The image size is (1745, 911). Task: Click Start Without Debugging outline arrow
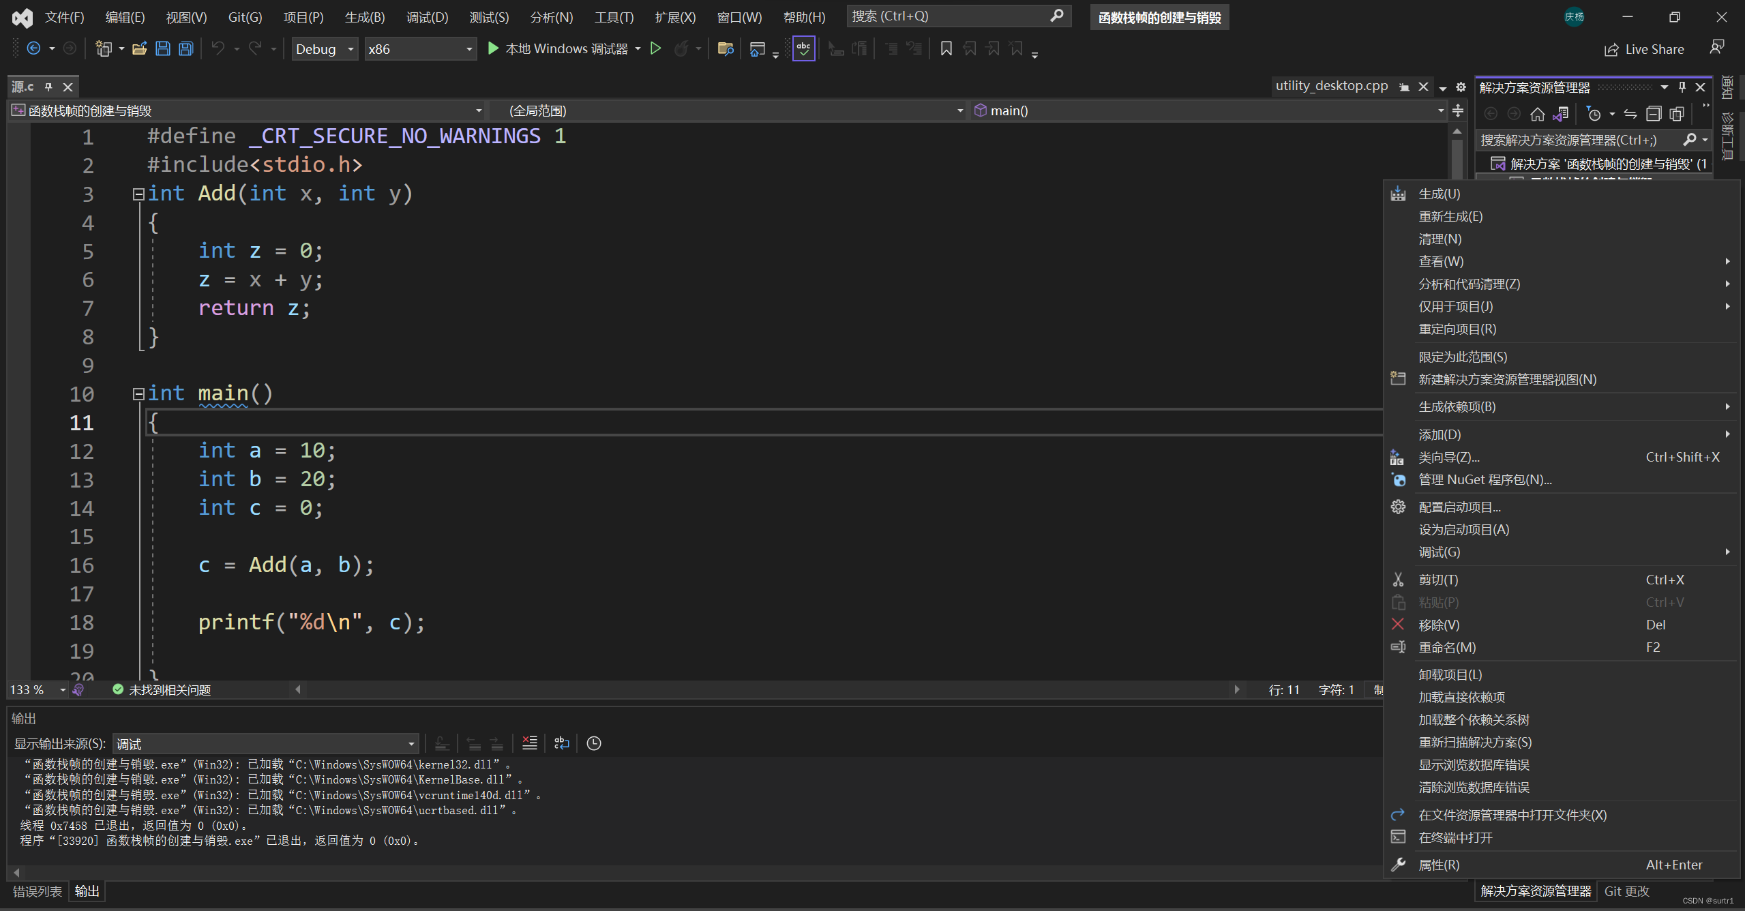[655, 48]
